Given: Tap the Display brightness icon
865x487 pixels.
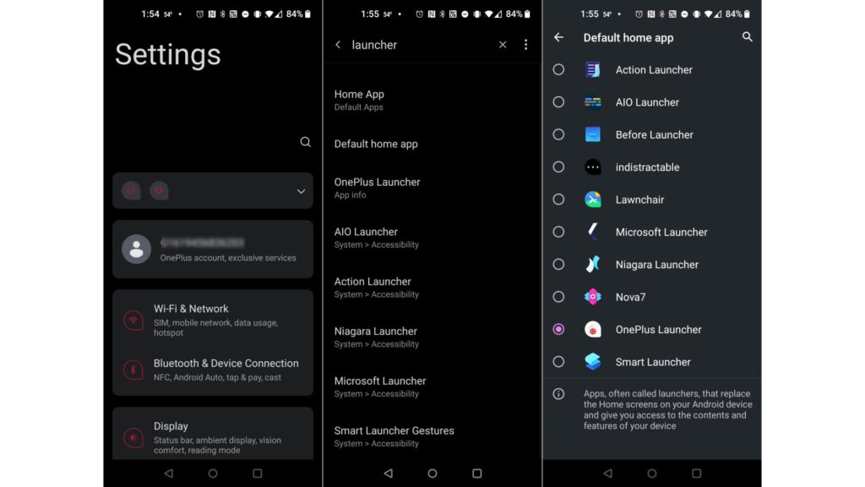Looking at the screenshot, I should coord(133,438).
